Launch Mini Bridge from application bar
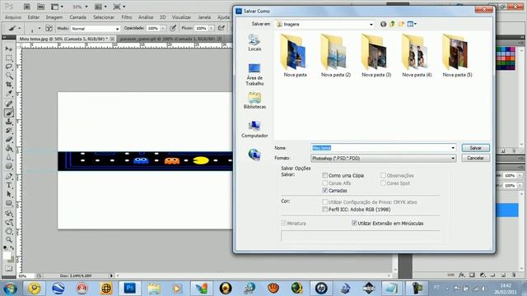The width and height of the screenshot is (527, 296). tap(40, 7)
